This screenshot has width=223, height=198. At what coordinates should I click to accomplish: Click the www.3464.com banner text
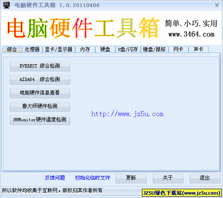tap(192, 34)
